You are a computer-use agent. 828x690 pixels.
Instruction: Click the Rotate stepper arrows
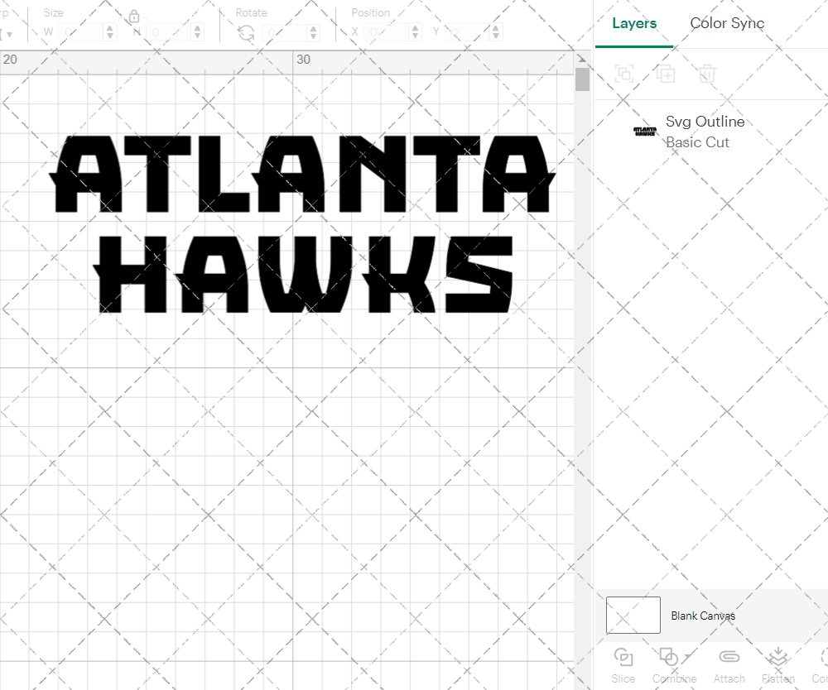point(314,32)
